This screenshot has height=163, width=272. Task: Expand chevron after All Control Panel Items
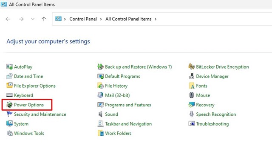tap(156, 19)
